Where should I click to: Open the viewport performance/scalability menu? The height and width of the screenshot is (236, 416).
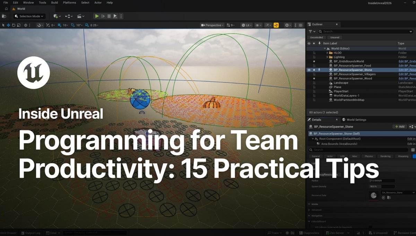pyautogui.click(x=269, y=25)
